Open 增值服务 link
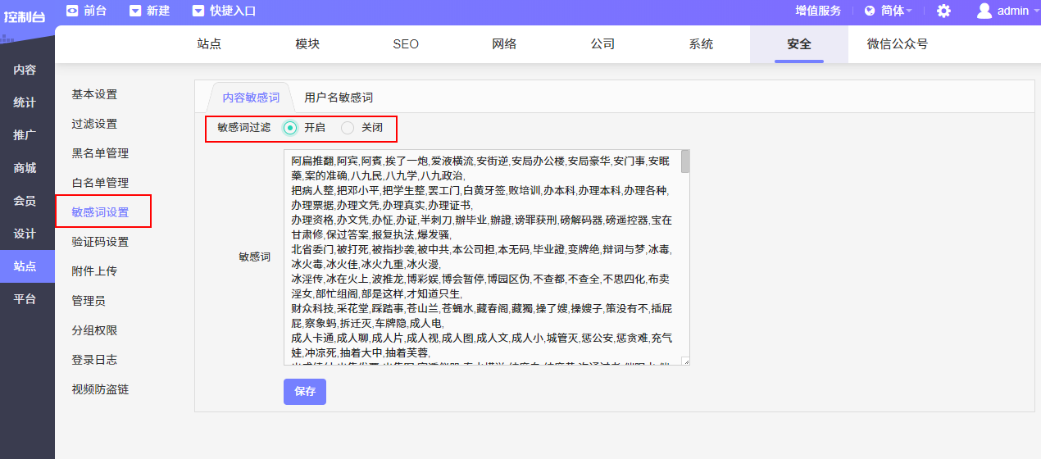 tap(818, 11)
